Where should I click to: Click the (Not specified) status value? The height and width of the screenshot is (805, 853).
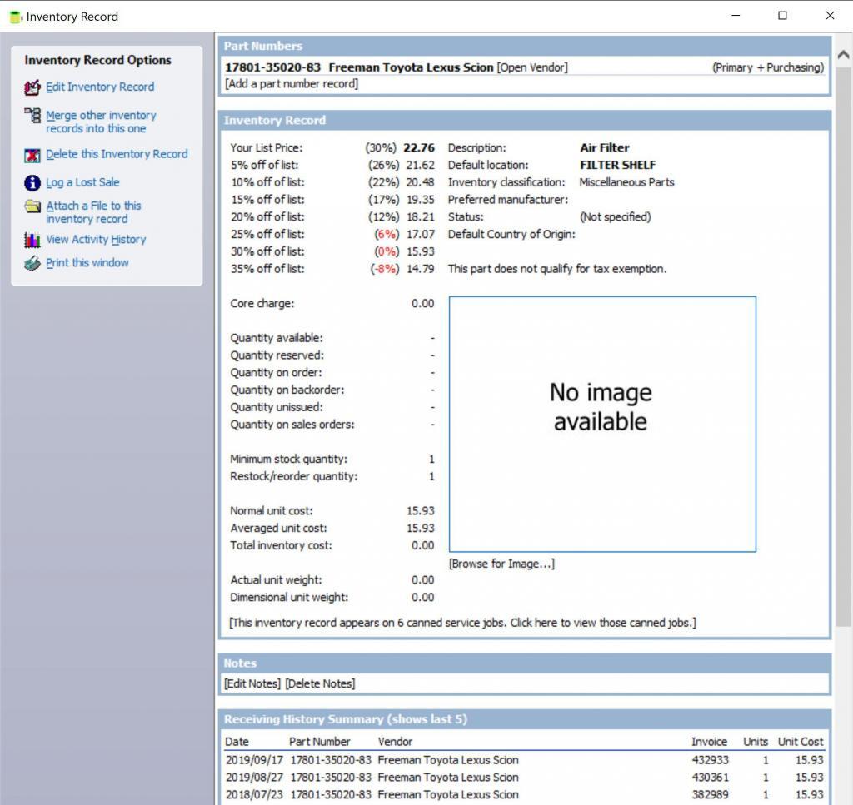coord(616,217)
